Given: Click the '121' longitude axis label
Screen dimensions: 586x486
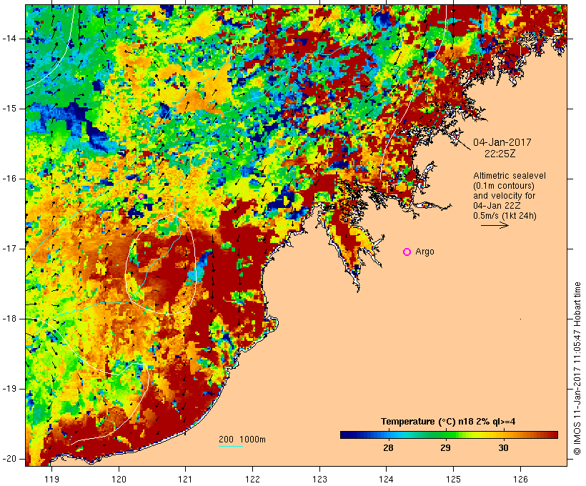Looking at the screenshot, I should 185,480.
